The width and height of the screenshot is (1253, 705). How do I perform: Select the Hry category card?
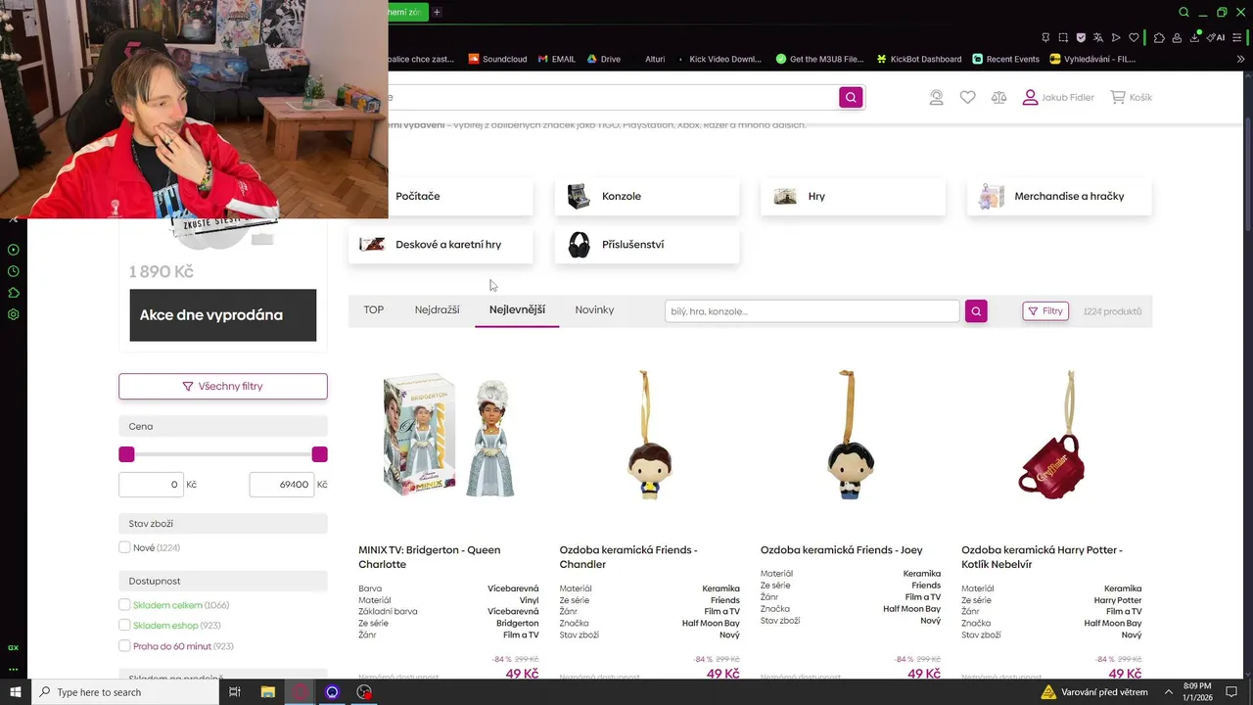point(854,197)
